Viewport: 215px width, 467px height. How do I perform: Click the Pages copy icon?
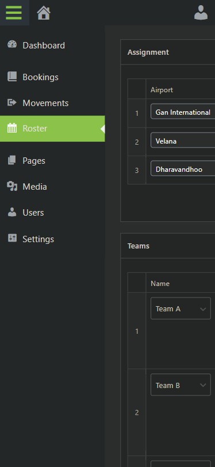[12, 160]
